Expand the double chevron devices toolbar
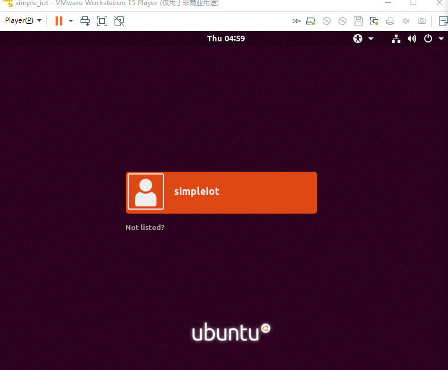This screenshot has width=448, height=370. [297, 21]
